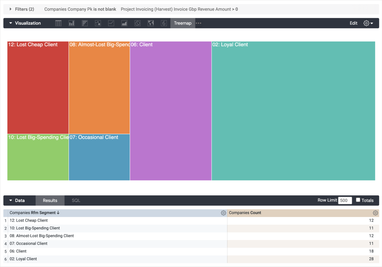The width and height of the screenshot is (382, 267).
Task: Select the pie chart visualization
Action: click(138, 23)
